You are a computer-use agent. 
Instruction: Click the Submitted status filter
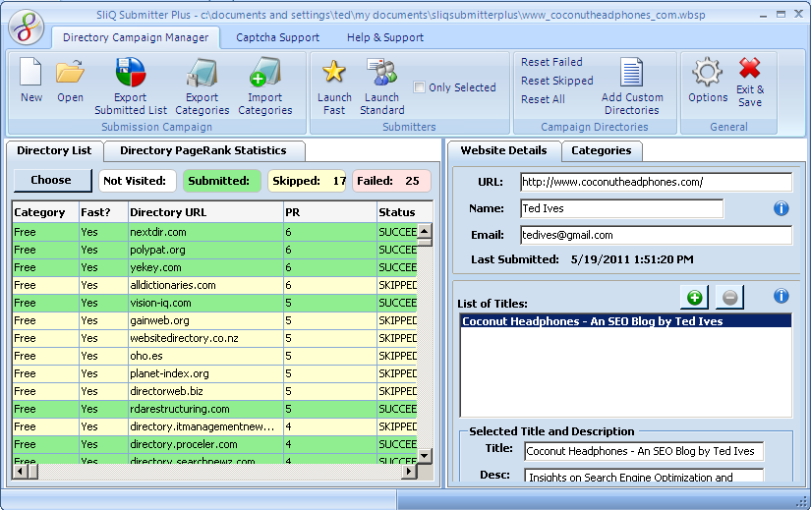click(x=222, y=181)
